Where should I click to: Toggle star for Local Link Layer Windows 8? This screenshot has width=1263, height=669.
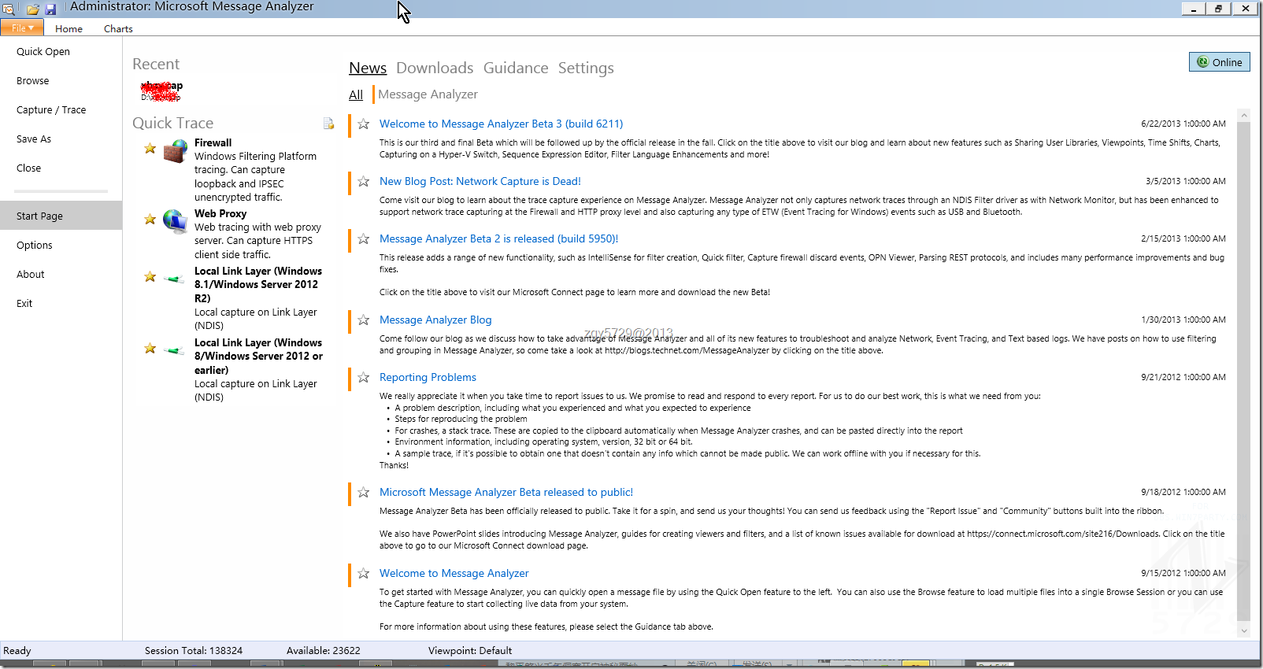(150, 348)
